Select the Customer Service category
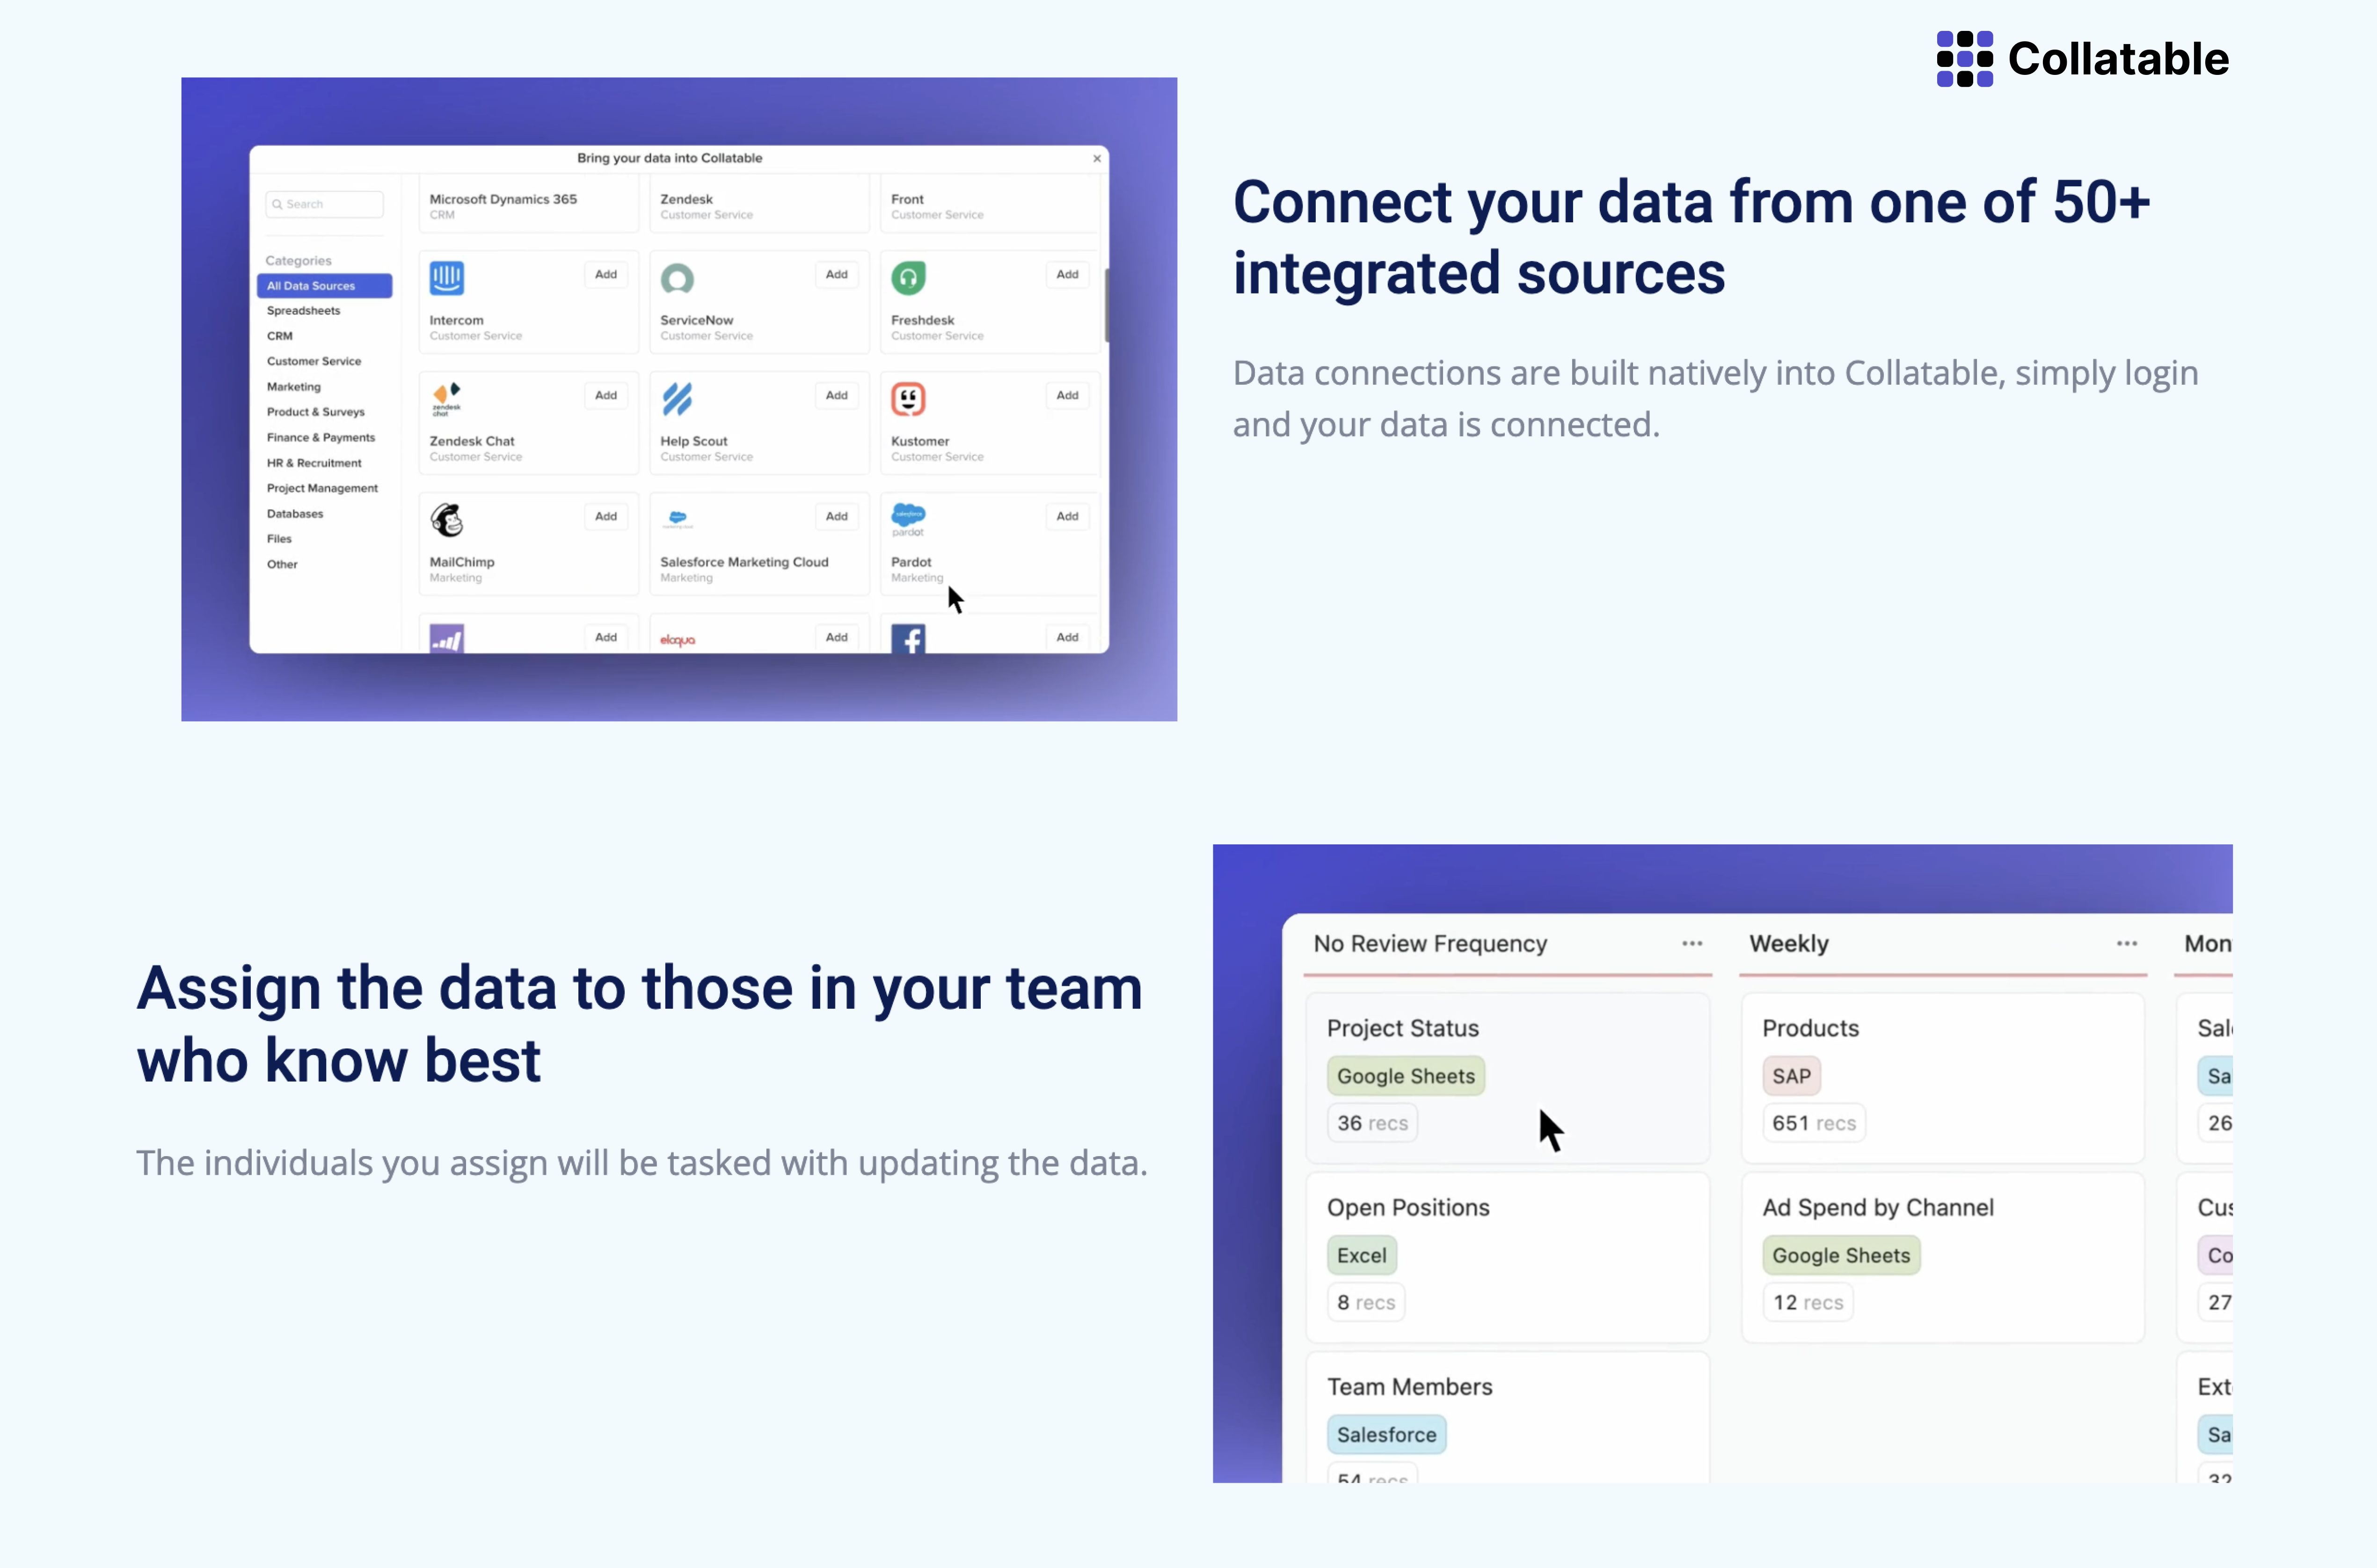The width and height of the screenshot is (2377, 1568). (x=313, y=361)
